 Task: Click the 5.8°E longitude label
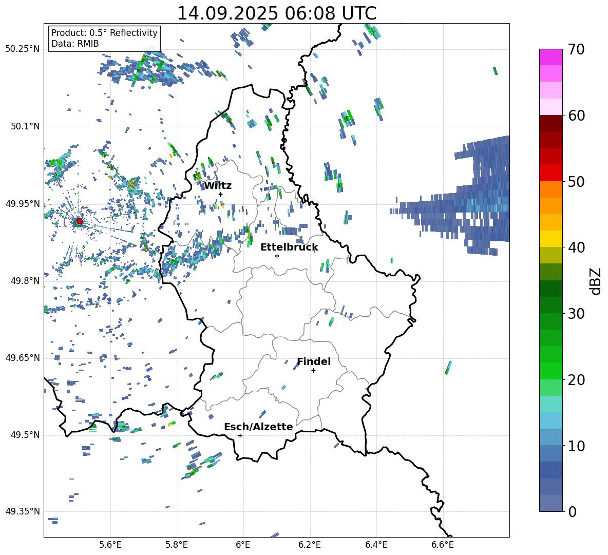pos(177,545)
